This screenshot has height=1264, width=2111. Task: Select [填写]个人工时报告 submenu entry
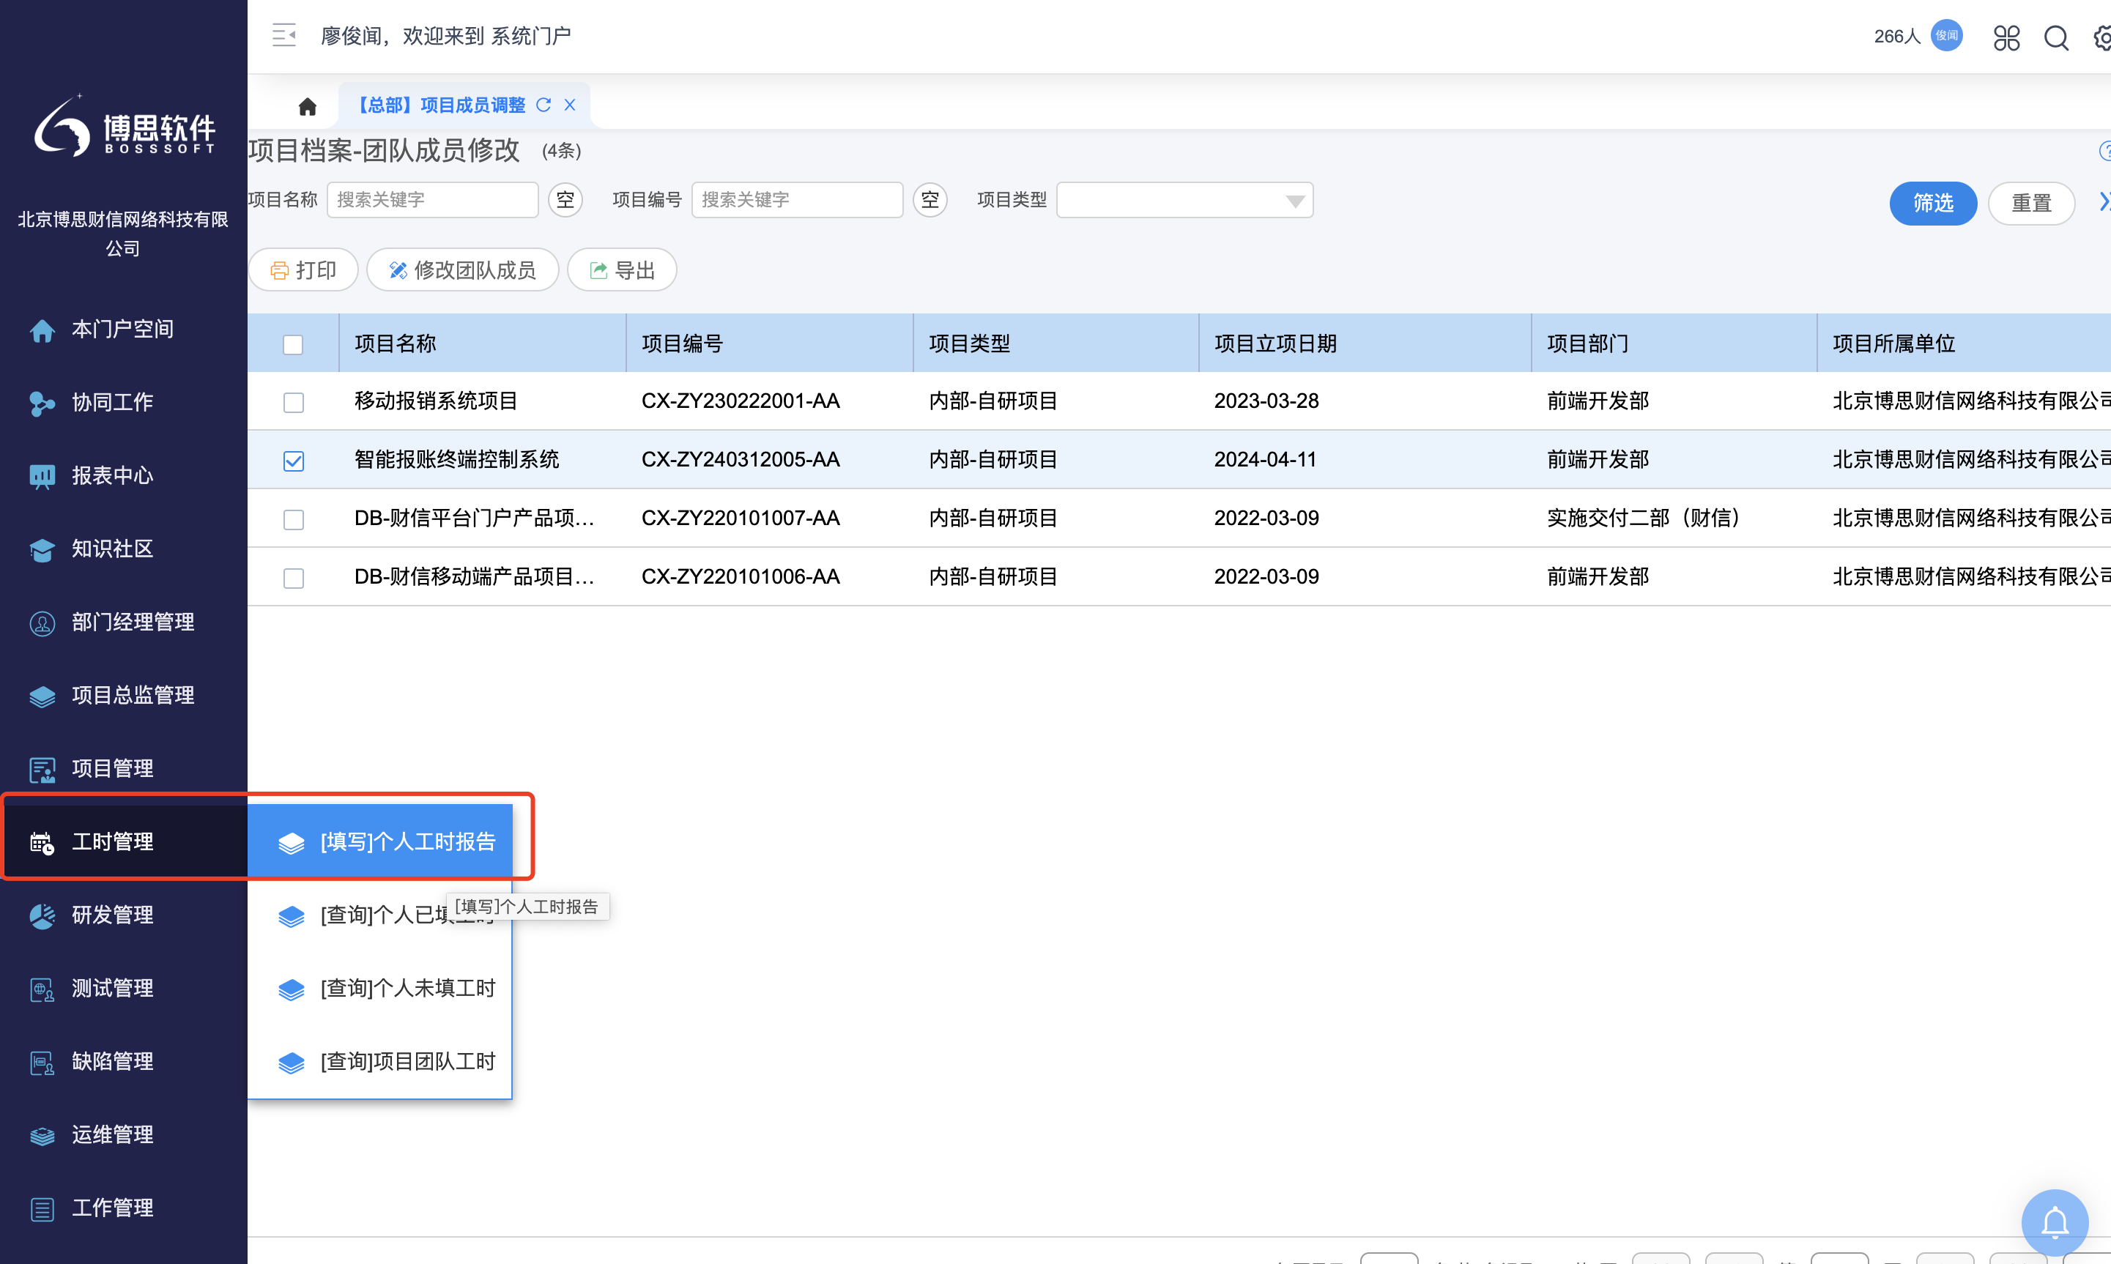pos(380,841)
